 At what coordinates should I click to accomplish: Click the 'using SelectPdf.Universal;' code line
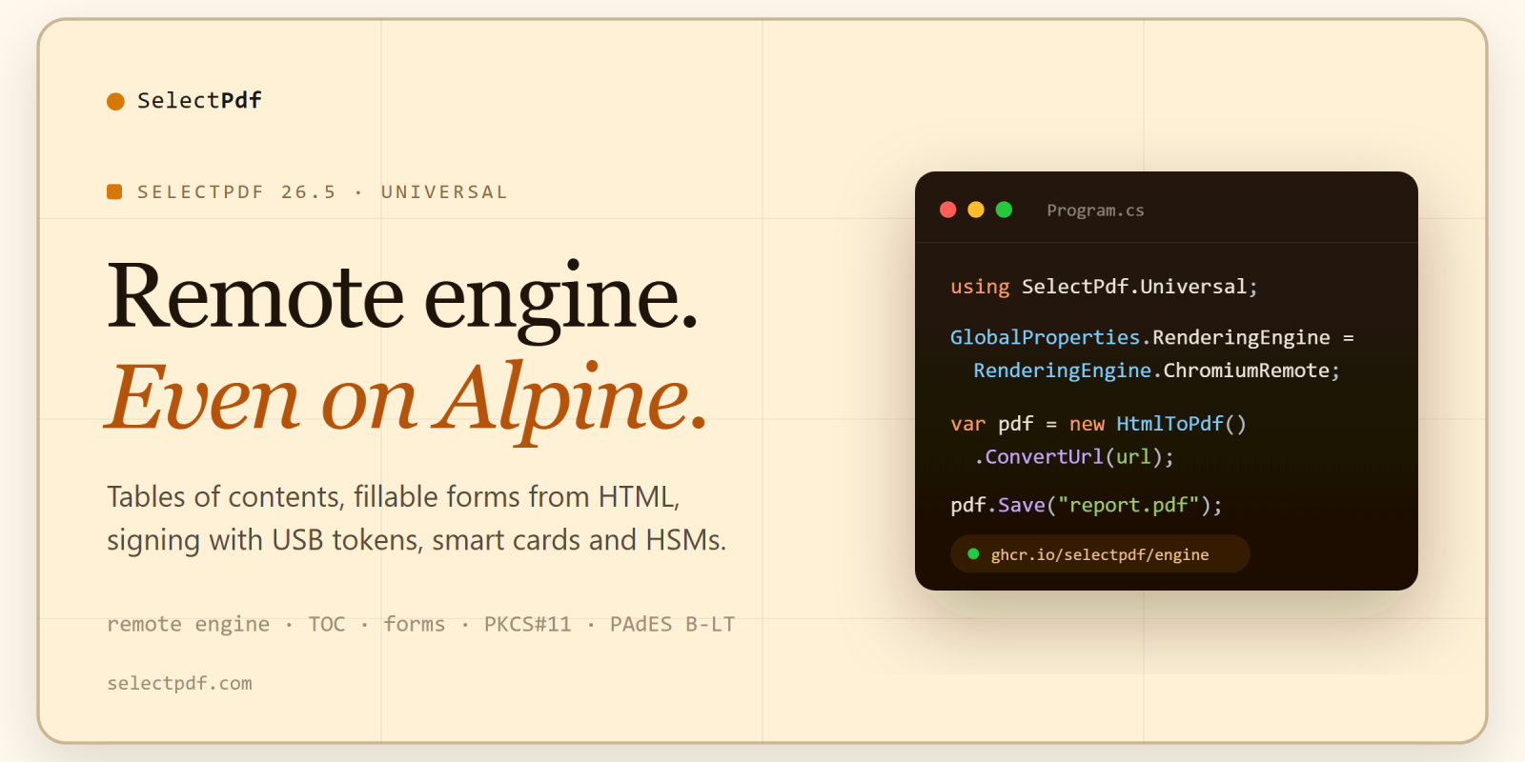pyautogui.click(x=1104, y=287)
